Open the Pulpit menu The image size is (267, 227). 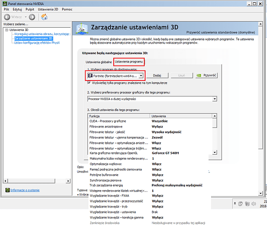pyautogui.click(x=30, y=10)
